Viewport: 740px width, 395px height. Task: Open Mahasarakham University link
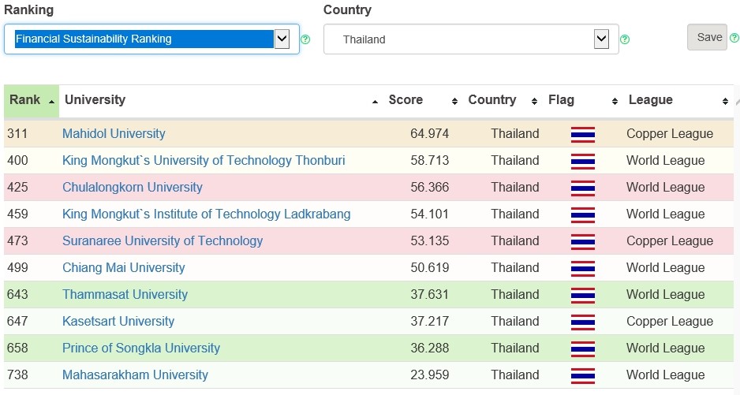[135, 375]
